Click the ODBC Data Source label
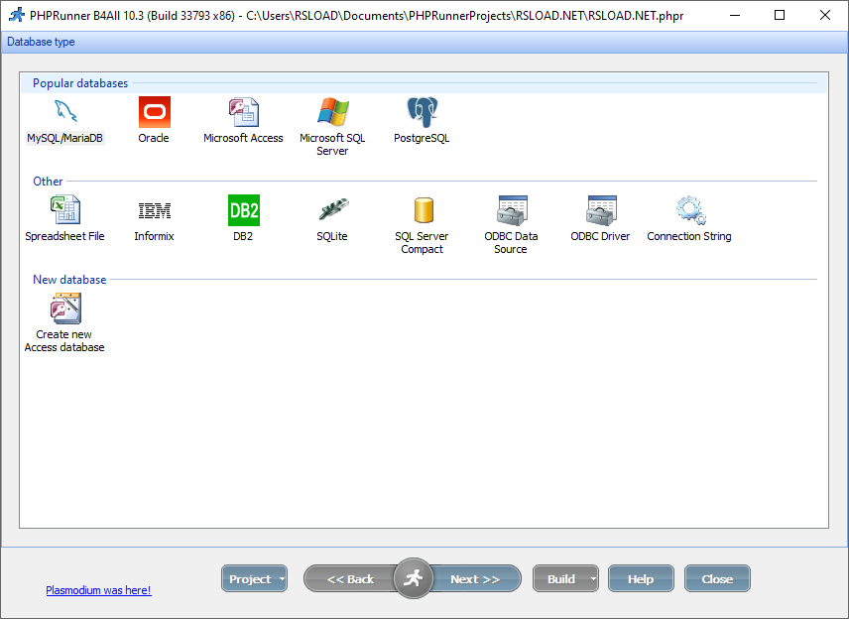Screen dimensions: 849x619 tap(511, 243)
